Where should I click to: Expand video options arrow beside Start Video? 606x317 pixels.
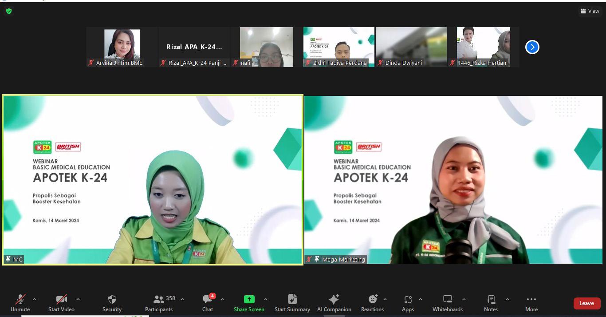point(78,299)
